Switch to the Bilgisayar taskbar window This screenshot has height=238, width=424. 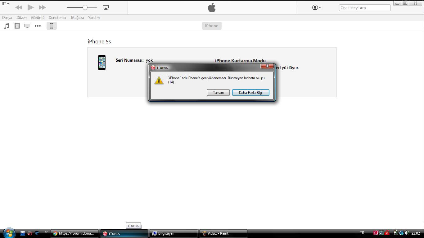point(174,233)
